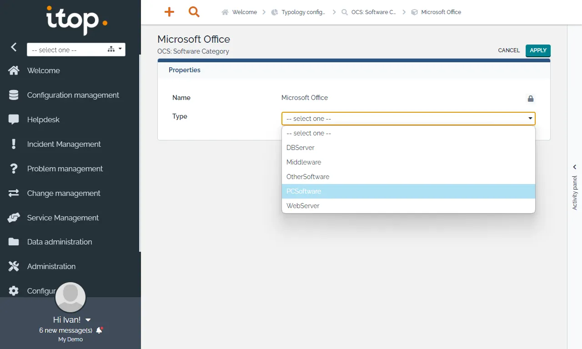Click the 6 new message(s) link
Viewport: 582px width, 349px height.
(x=66, y=330)
